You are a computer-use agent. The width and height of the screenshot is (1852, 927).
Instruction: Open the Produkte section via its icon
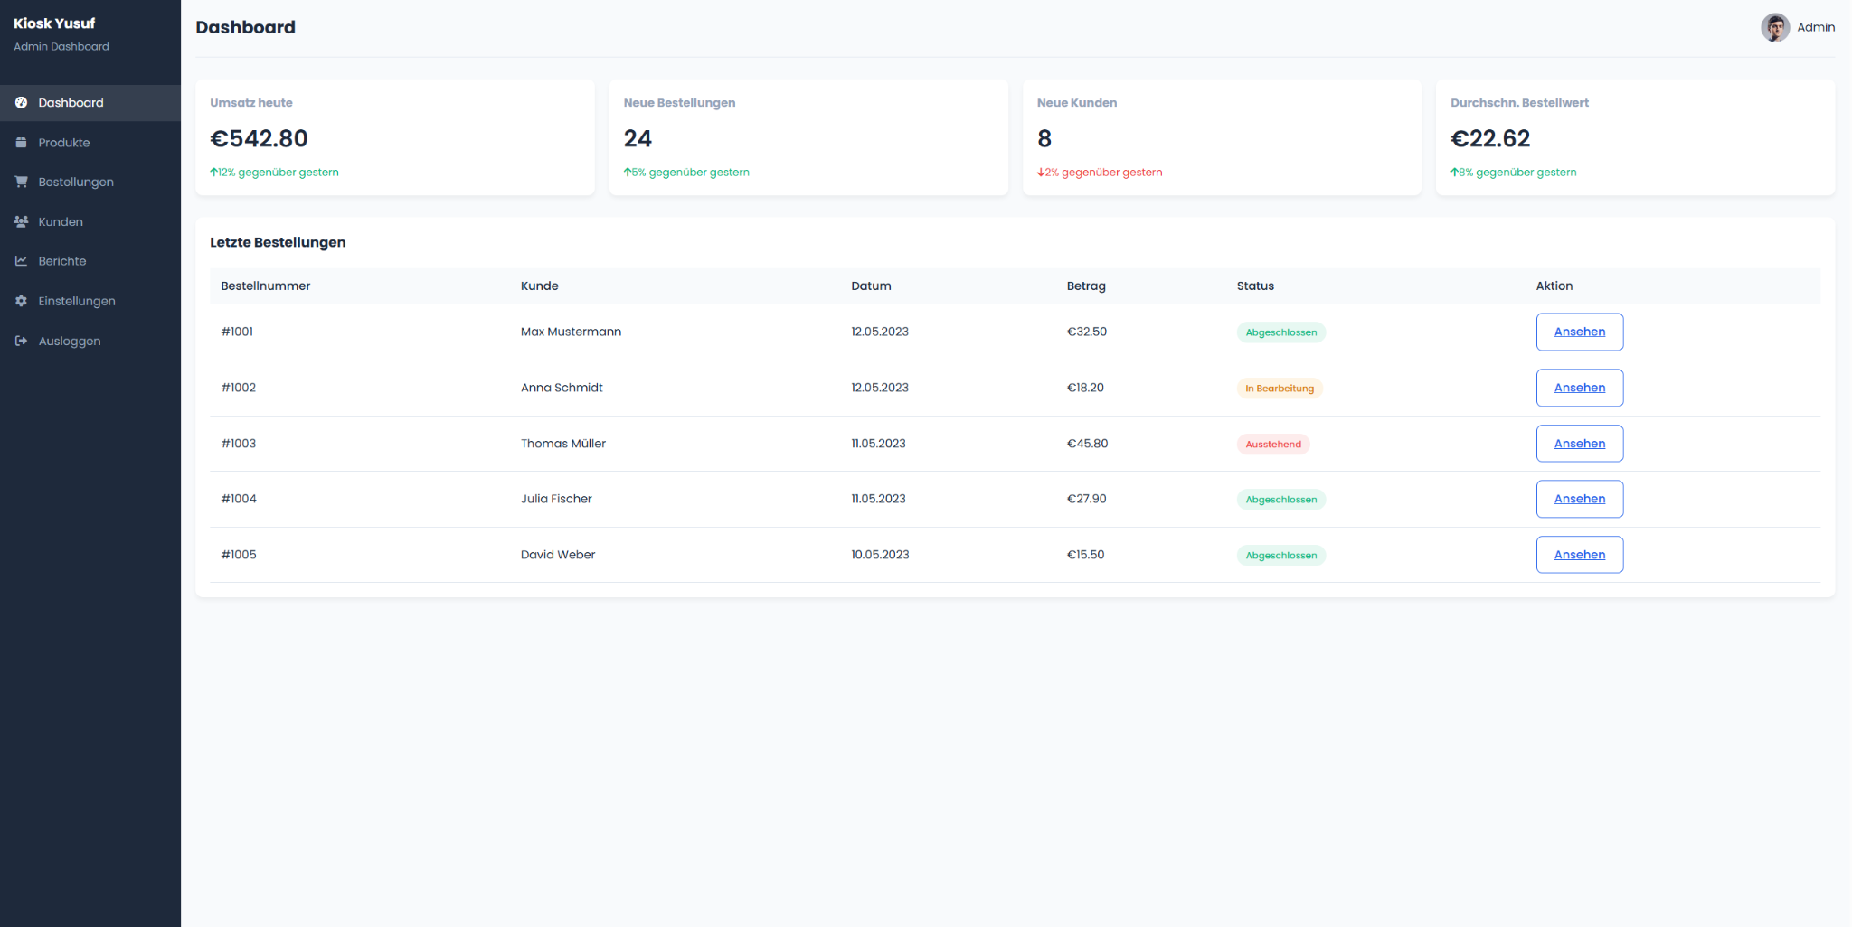[21, 142]
